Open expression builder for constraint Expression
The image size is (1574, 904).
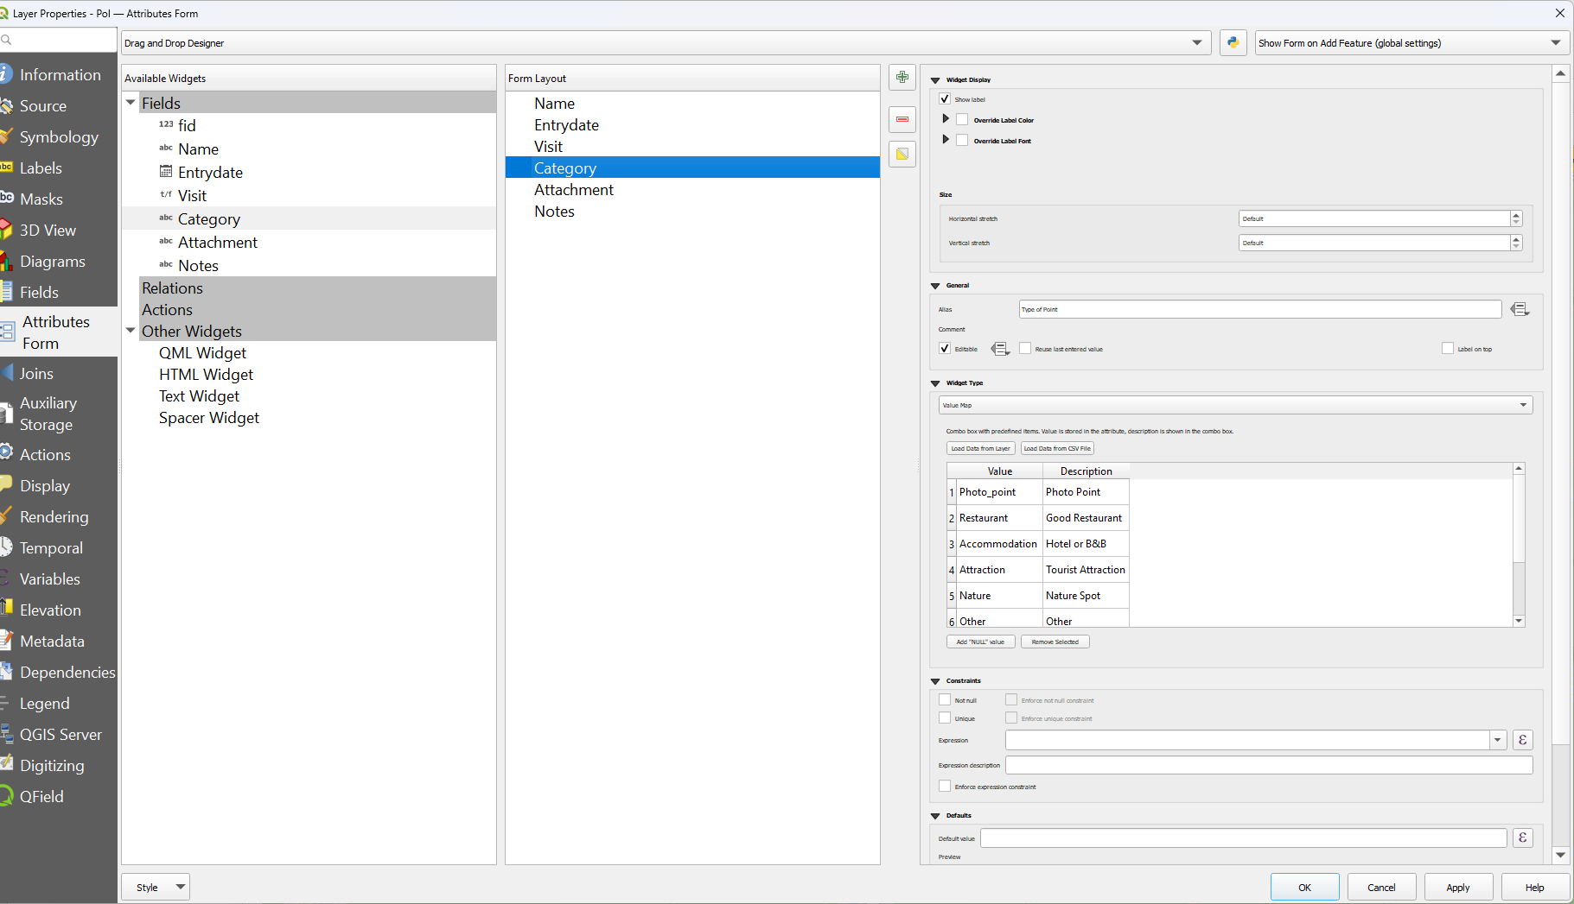(1522, 740)
